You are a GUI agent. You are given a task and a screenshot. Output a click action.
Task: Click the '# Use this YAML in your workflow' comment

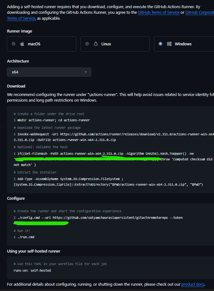[x=60, y=264]
